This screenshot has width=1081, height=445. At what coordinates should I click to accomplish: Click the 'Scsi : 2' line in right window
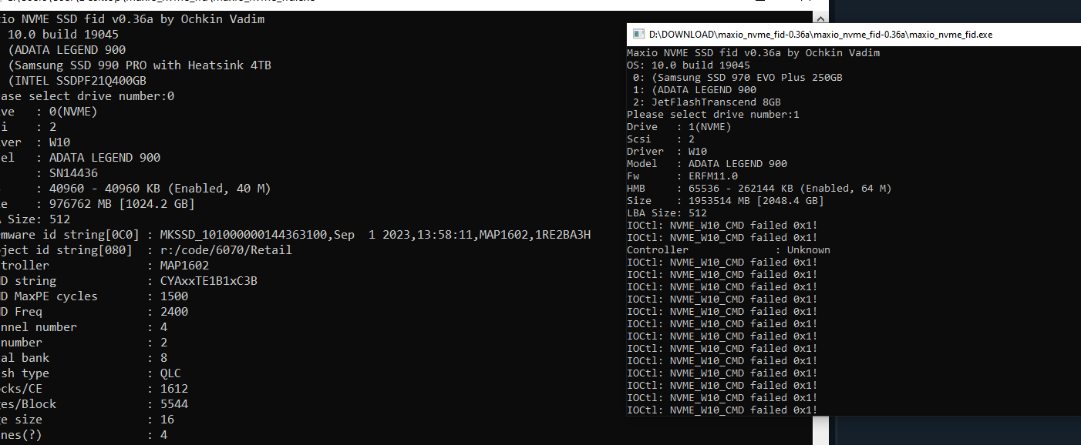coord(661,139)
